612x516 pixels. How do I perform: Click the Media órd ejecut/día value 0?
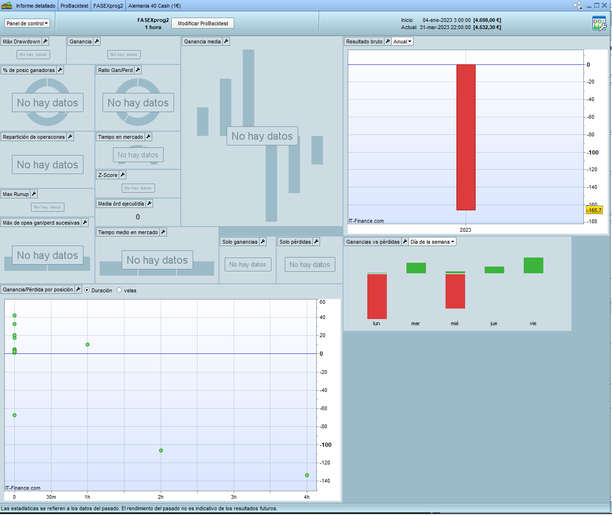click(138, 217)
